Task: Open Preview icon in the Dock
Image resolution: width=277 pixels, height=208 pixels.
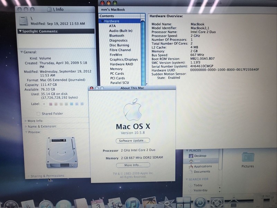Action: [x=115, y=203]
